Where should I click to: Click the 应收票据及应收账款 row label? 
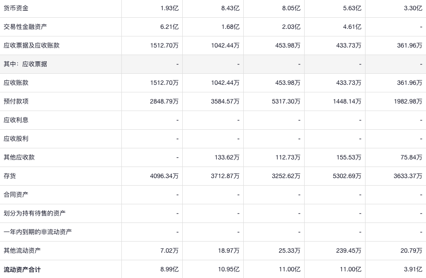32,45
